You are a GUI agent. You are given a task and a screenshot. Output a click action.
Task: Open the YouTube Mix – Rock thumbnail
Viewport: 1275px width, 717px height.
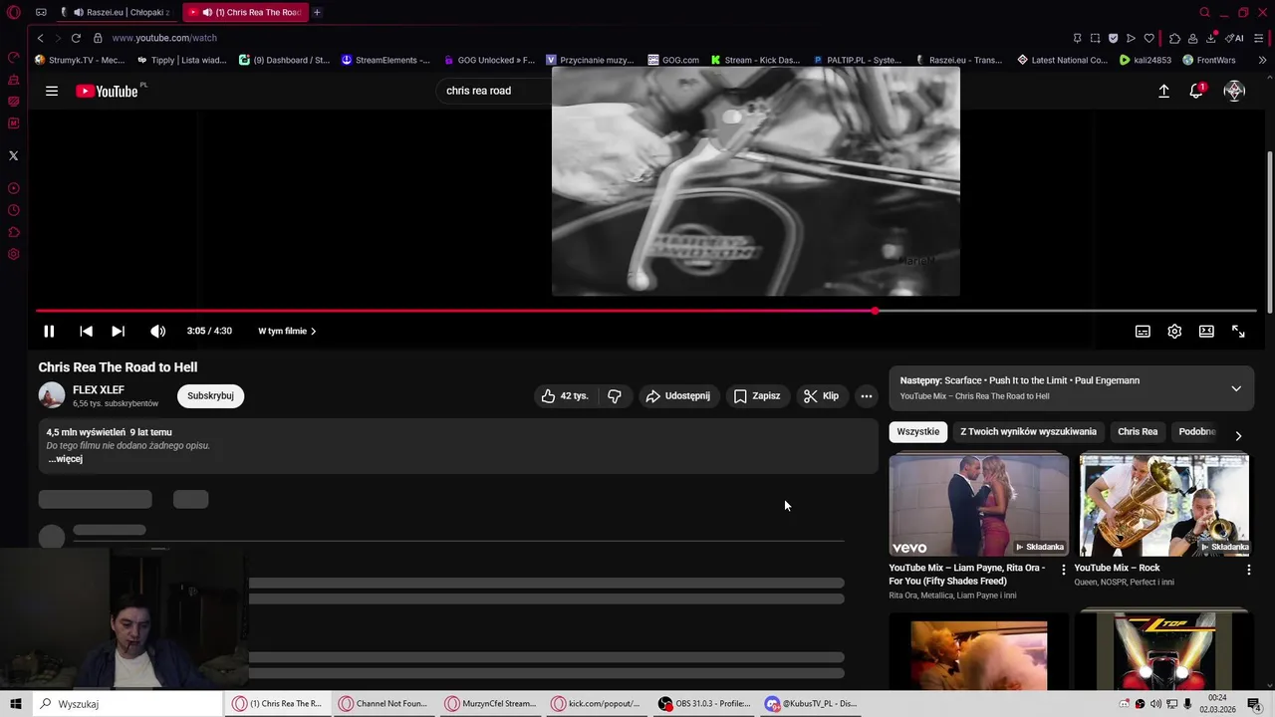1164,505
